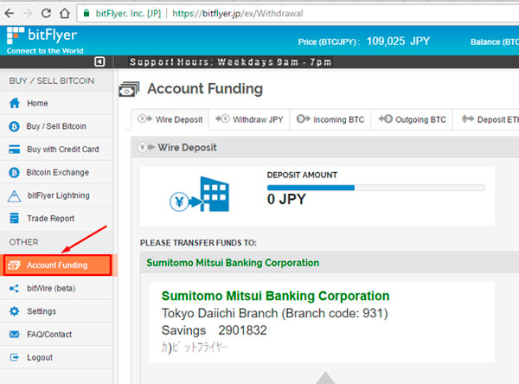
Task: Click the browser forward arrow
Action: (x=28, y=13)
